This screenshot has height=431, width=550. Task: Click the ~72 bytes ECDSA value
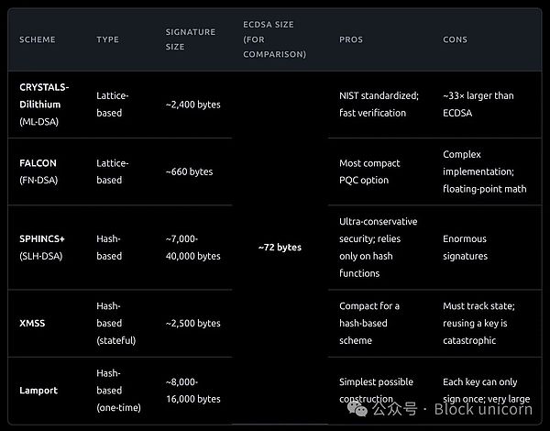[x=280, y=248]
